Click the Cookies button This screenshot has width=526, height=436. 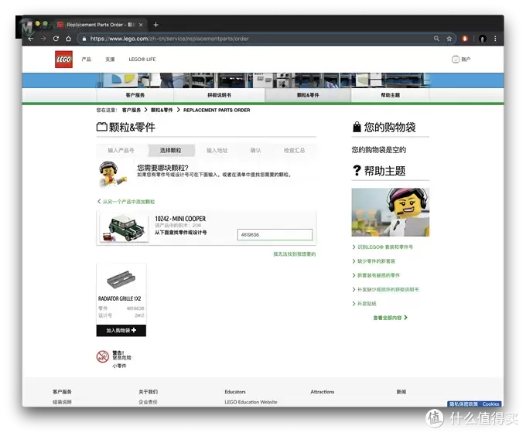tap(490, 404)
